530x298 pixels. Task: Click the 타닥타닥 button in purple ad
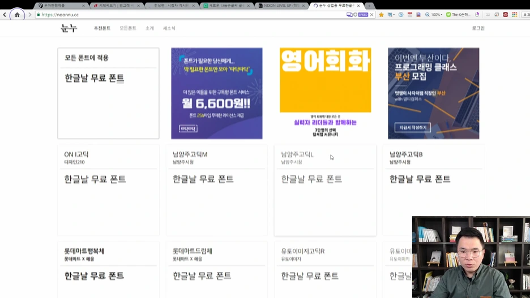tap(188, 128)
